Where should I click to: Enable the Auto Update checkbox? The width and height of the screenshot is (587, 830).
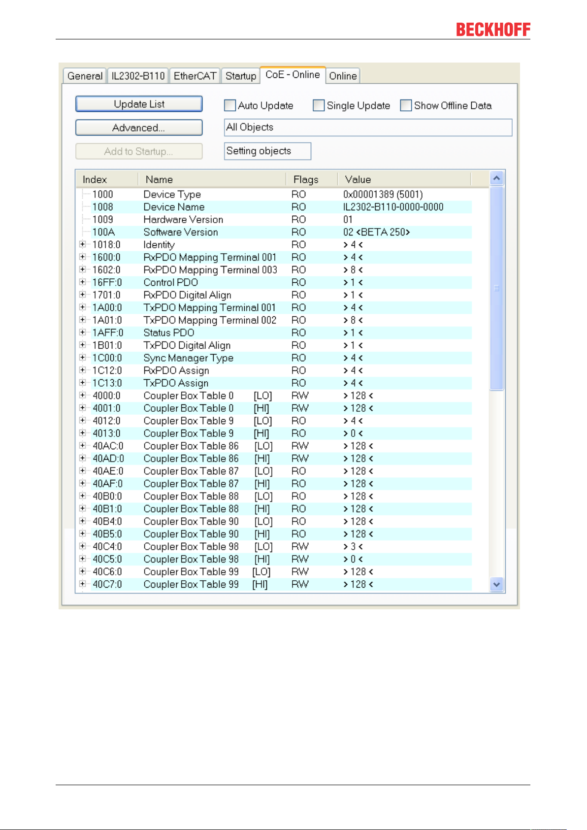(229, 105)
